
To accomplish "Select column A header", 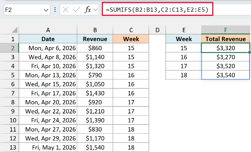I will [x=48, y=30].
